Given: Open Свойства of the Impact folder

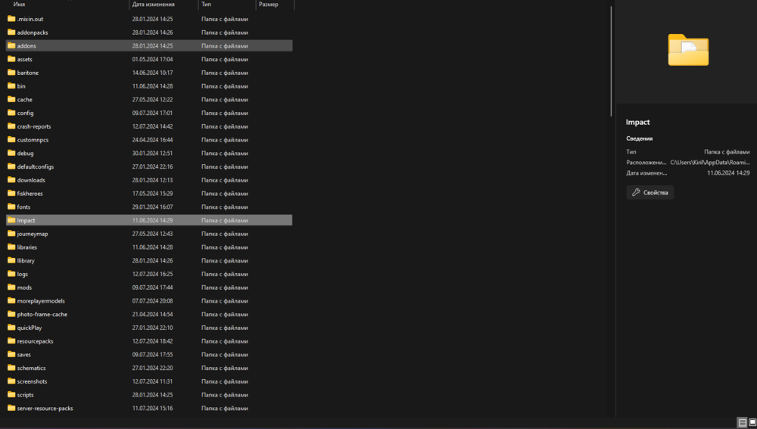Looking at the screenshot, I should (x=650, y=192).
